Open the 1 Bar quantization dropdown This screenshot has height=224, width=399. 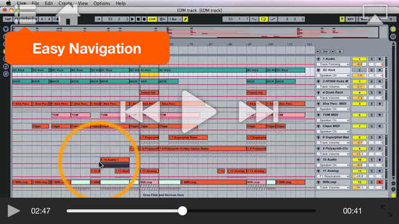175,19
